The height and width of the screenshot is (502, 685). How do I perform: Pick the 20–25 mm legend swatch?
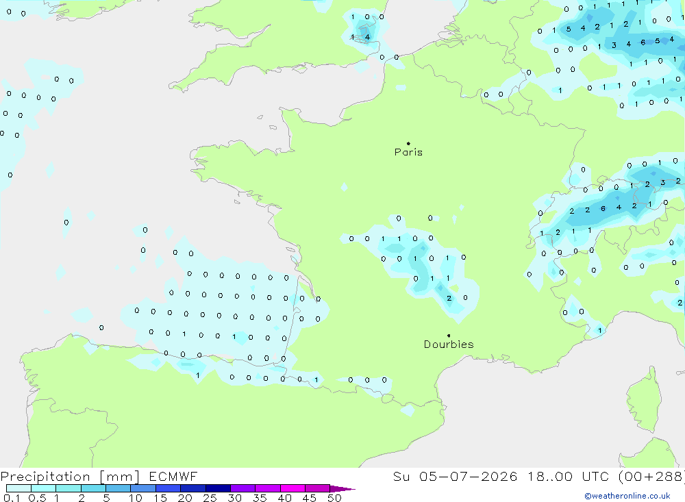pyautogui.click(x=193, y=488)
